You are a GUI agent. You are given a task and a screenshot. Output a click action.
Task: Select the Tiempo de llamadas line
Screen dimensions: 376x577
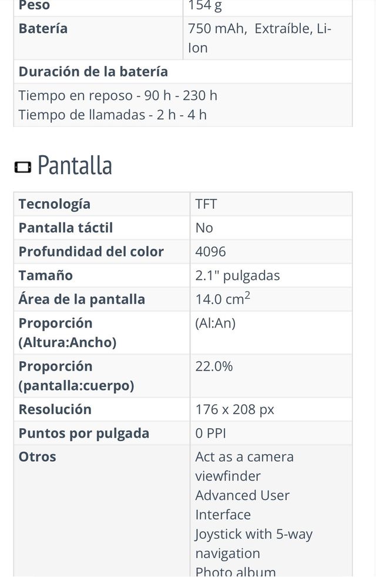click(x=113, y=115)
